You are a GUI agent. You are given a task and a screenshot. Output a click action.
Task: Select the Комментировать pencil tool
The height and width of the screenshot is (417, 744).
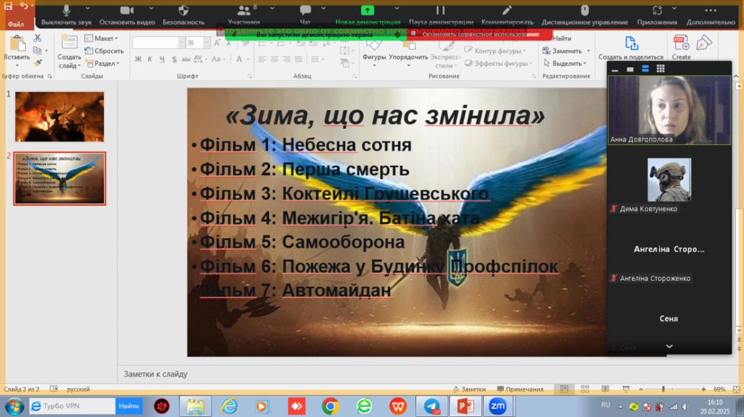coord(507,15)
